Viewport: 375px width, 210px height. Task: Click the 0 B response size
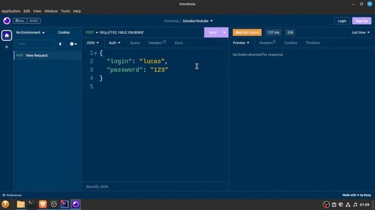click(290, 33)
